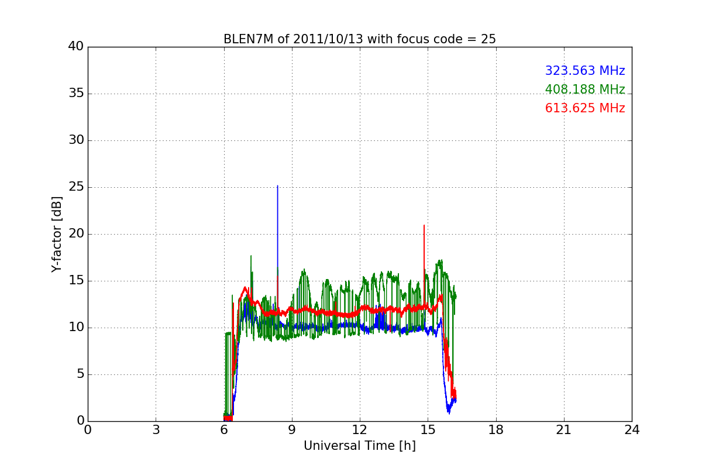Click the red spike peak near 21 dB
Image resolution: width=702 pixels, height=468 pixels.
(x=424, y=225)
